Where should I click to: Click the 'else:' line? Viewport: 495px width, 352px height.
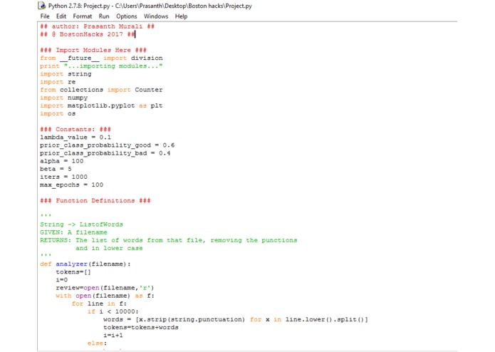(98, 343)
